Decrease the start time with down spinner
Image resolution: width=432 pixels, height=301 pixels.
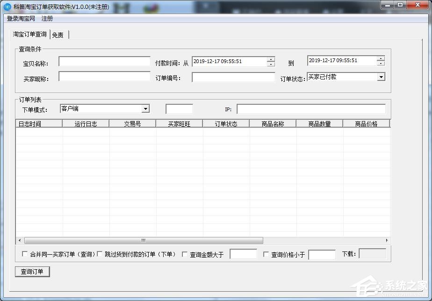click(271, 64)
